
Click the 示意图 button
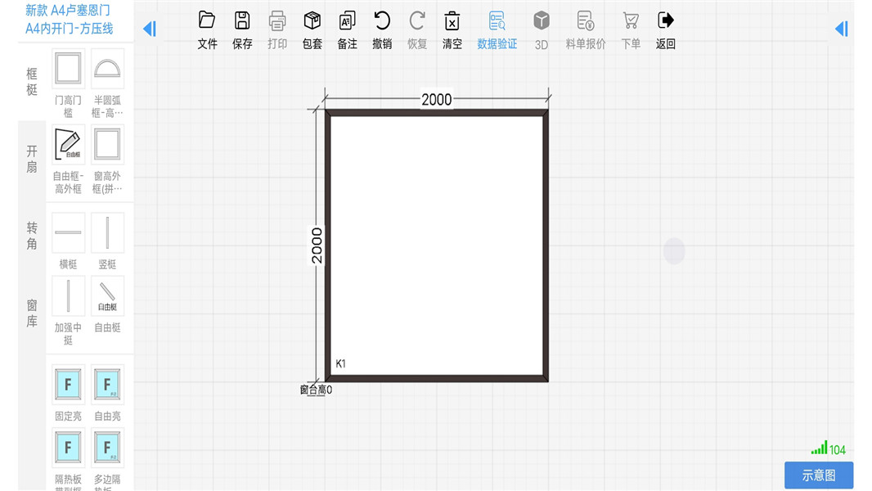pyautogui.click(x=818, y=475)
